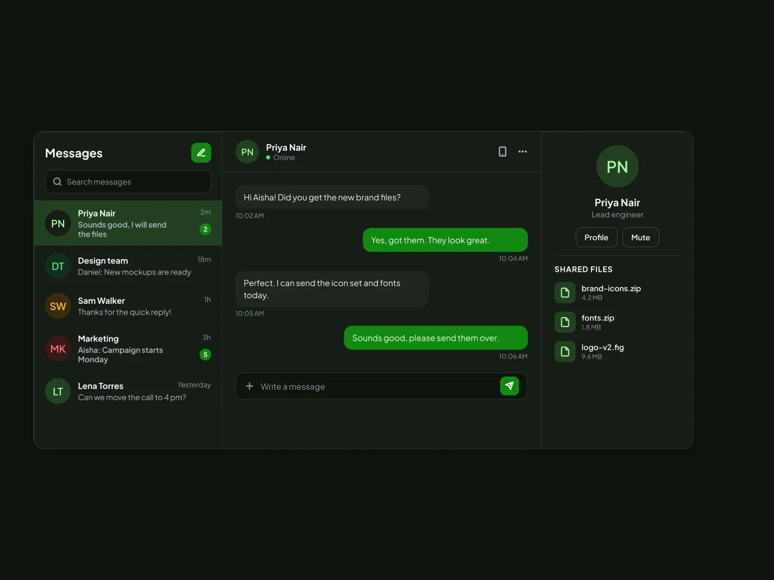Click the magnifier icon in search field

point(57,182)
